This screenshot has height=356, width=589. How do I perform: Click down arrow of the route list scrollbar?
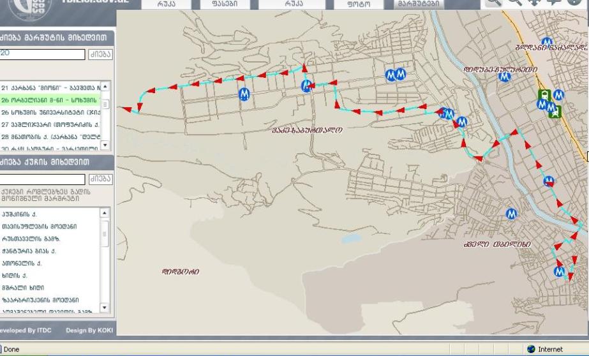(106, 145)
